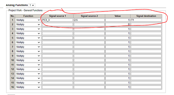Click Signal destination field in row 10
Viewport: 174px width, 95px height.
(146, 60)
